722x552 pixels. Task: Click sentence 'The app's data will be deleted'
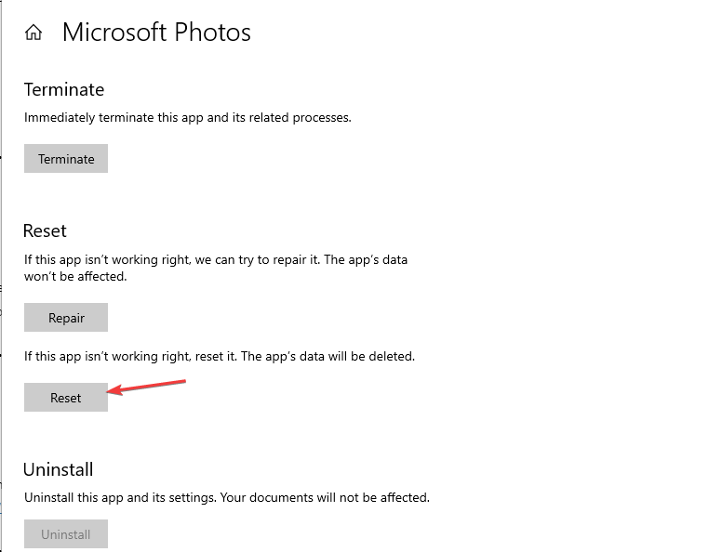[328, 357]
